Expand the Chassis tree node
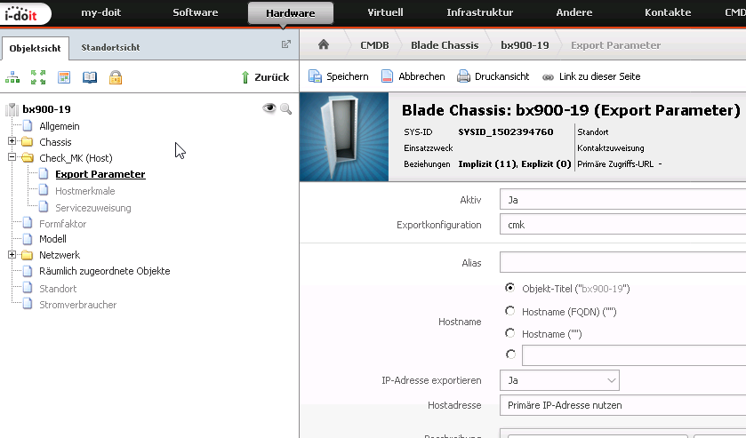 [x=12, y=141]
